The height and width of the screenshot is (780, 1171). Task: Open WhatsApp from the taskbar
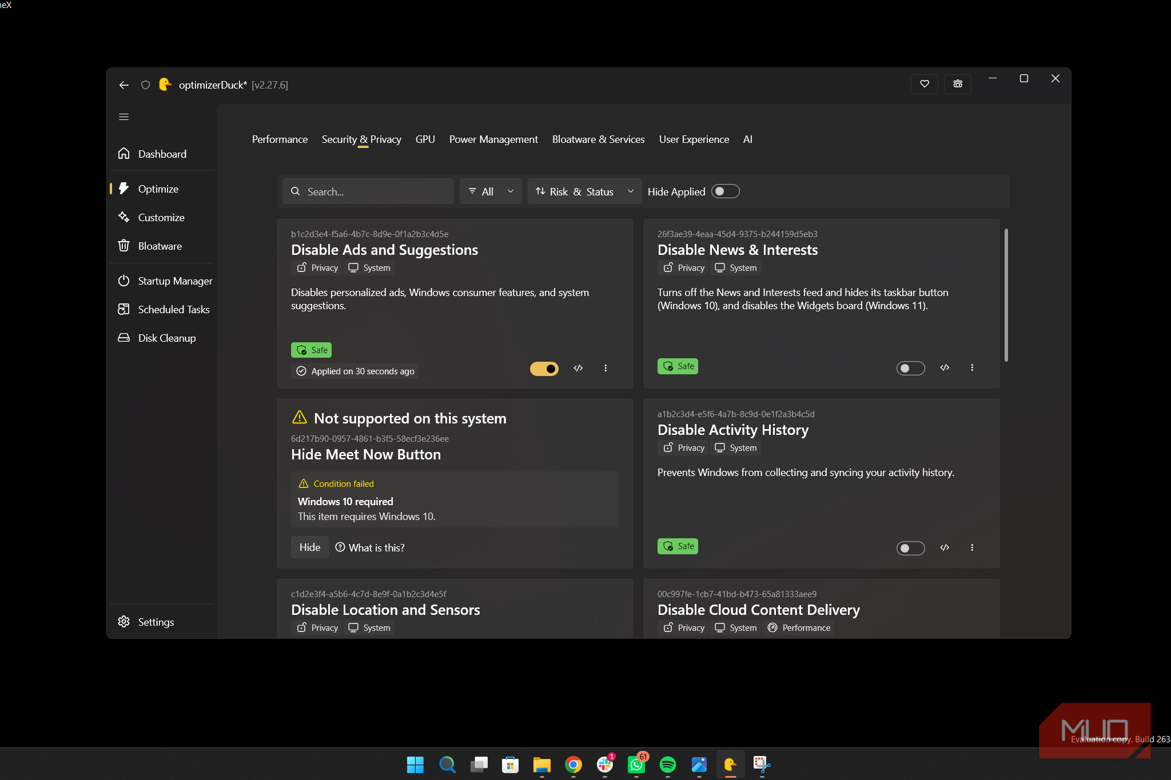pyautogui.click(x=636, y=765)
